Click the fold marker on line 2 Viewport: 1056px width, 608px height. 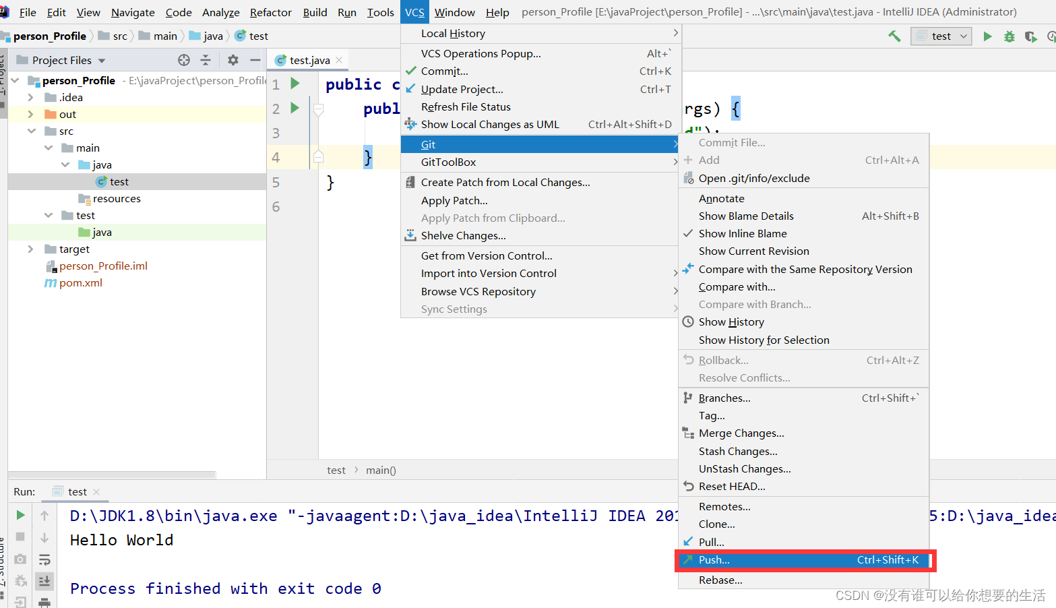[319, 109]
